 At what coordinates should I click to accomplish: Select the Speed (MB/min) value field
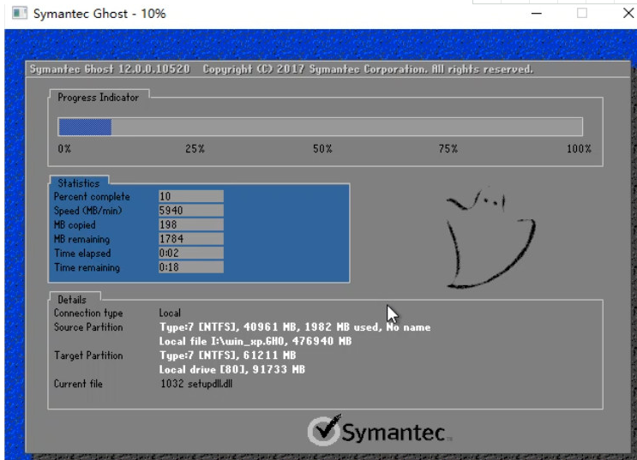(190, 211)
